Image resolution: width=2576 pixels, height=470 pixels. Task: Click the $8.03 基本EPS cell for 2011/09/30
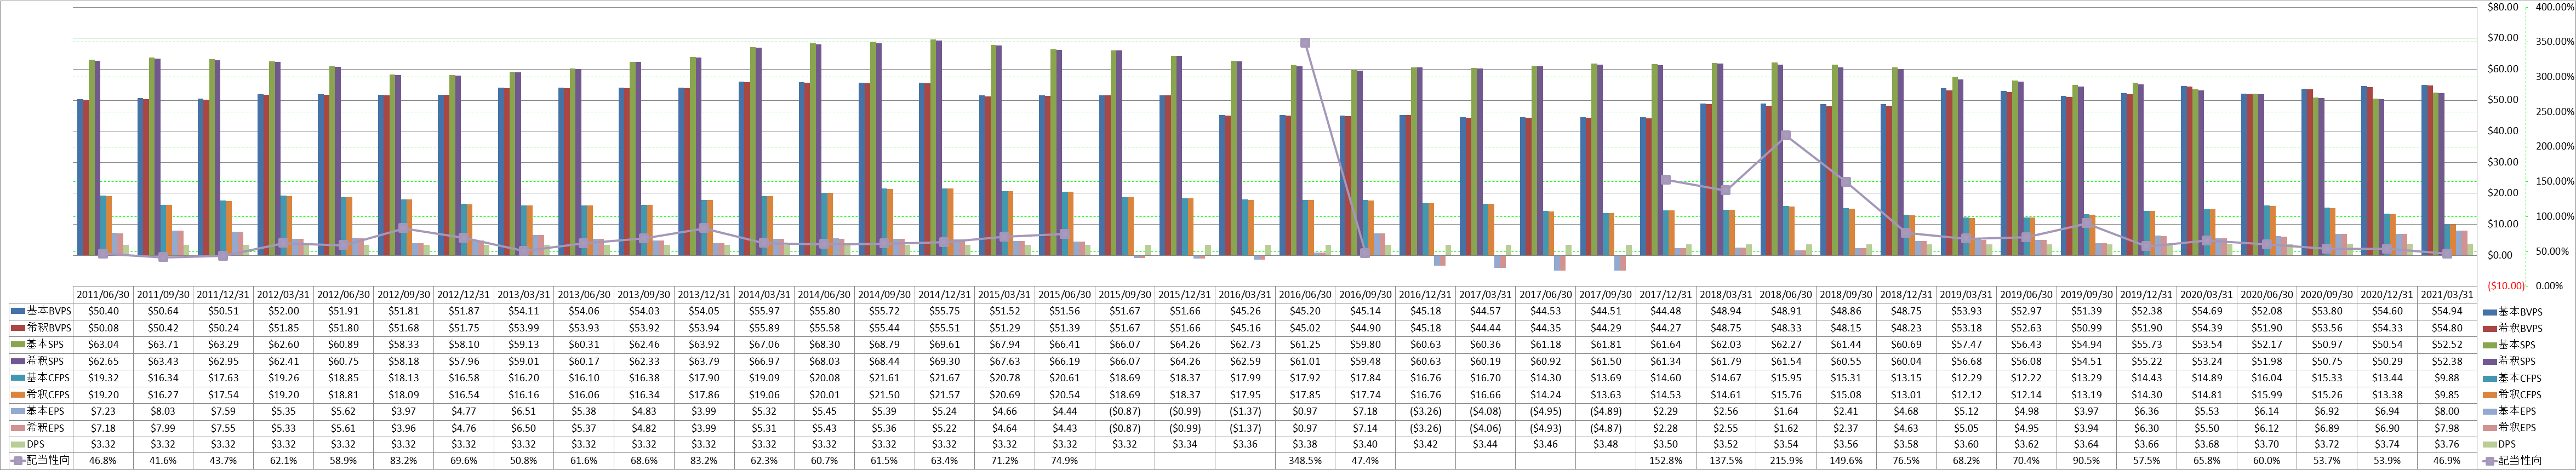click(164, 411)
